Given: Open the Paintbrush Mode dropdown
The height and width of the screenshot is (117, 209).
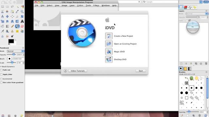Looking at the screenshot, I should coord(16,51).
